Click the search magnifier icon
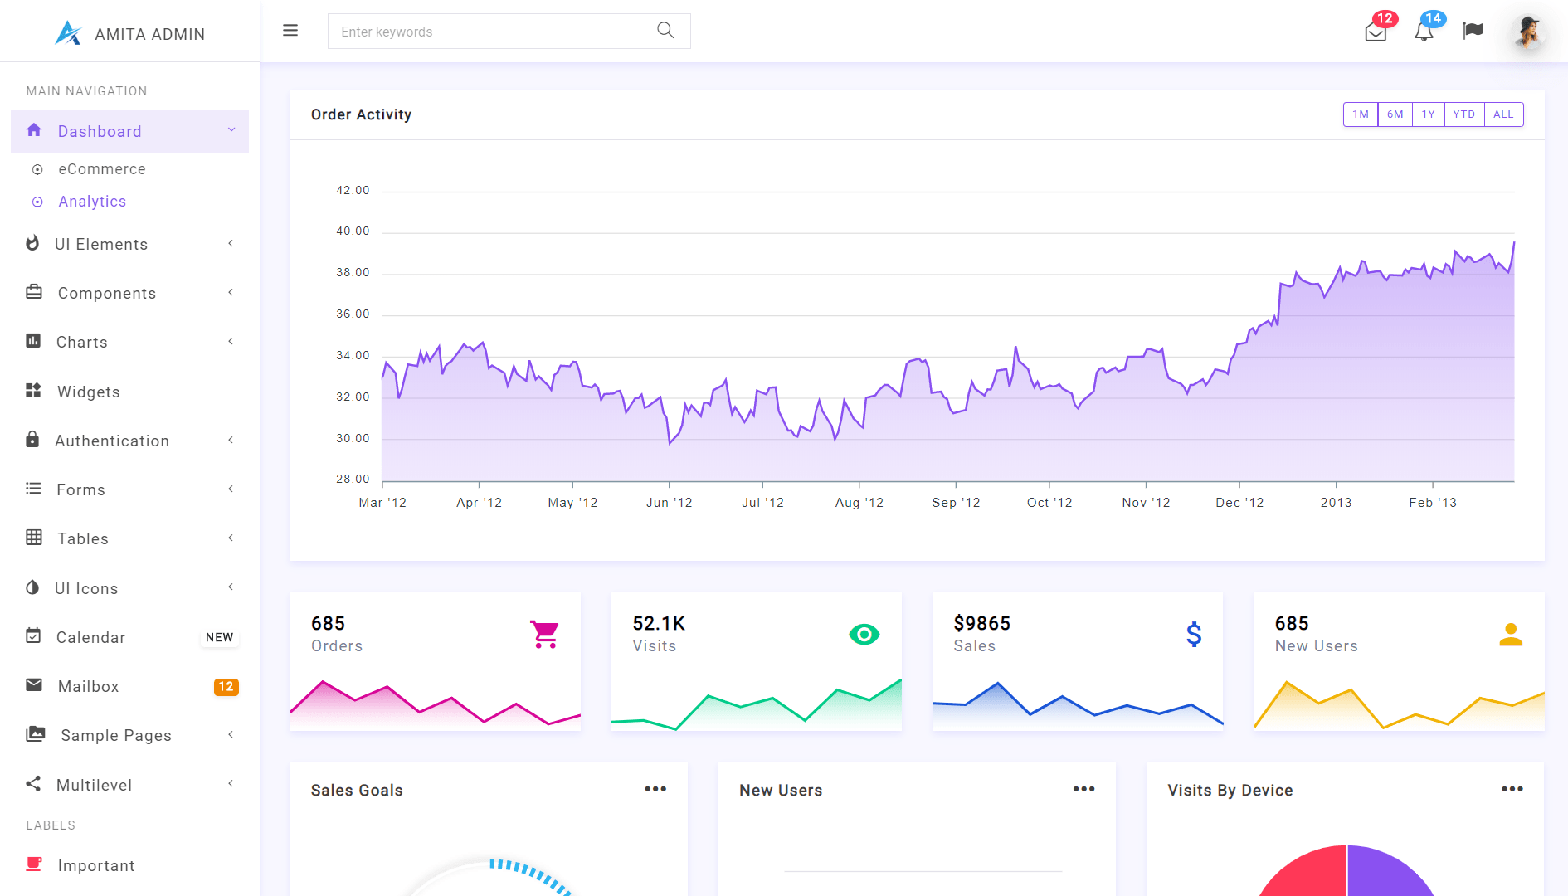Screen dimensions: 1568x896 point(665,31)
